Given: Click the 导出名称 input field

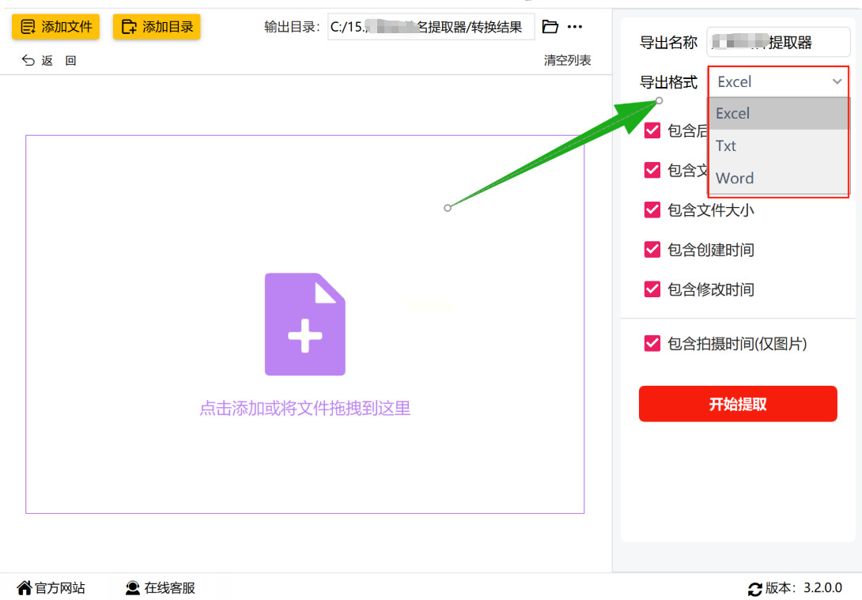Looking at the screenshot, I should pos(778,43).
